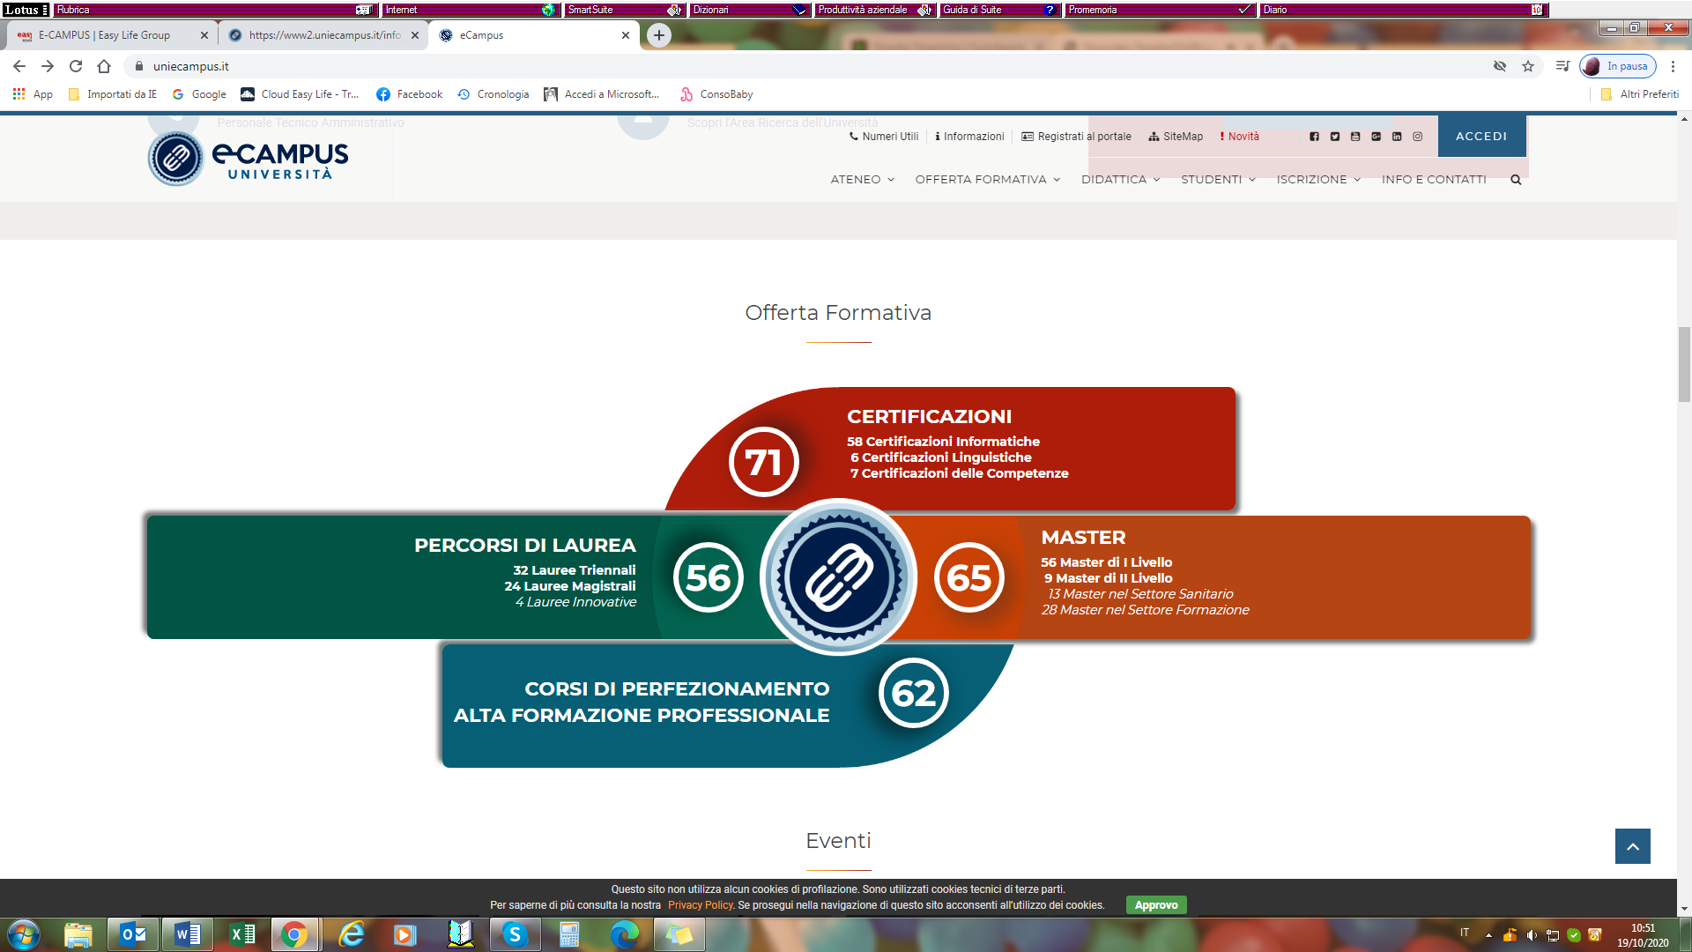Open the Calculator from the taskbar

click(x=569, y=934)
